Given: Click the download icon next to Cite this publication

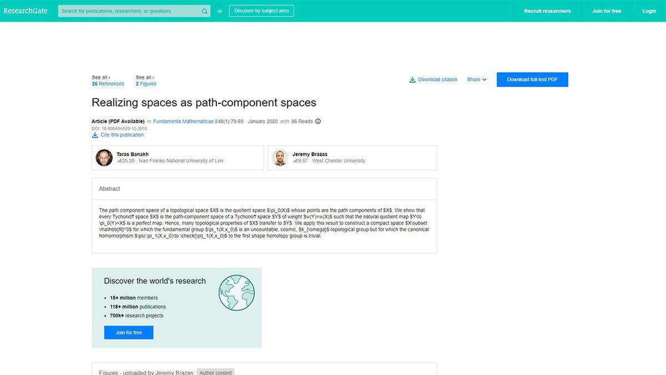Looking at the screenshot, I should pos(95,134).
